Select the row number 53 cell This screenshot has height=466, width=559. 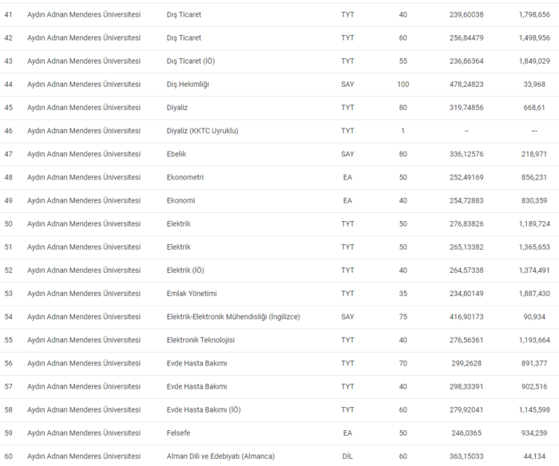(x=9, y=294)
